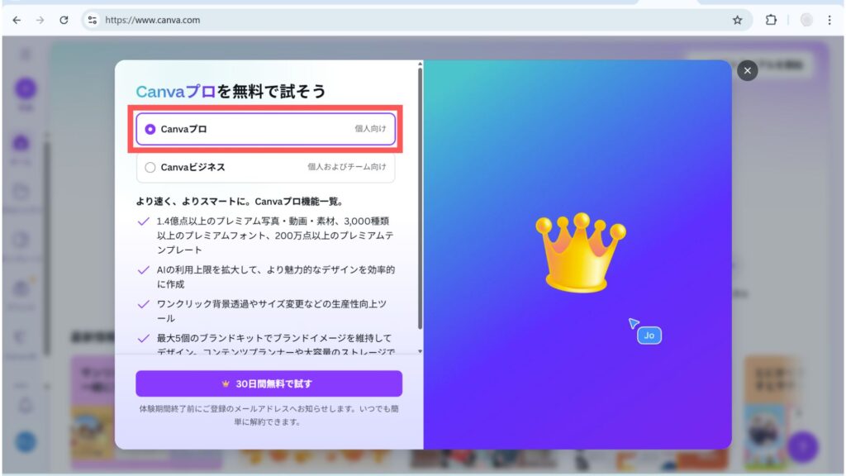Click the Jo collaborator cursor label
846x476 pixels.
[x=649, y=335]
